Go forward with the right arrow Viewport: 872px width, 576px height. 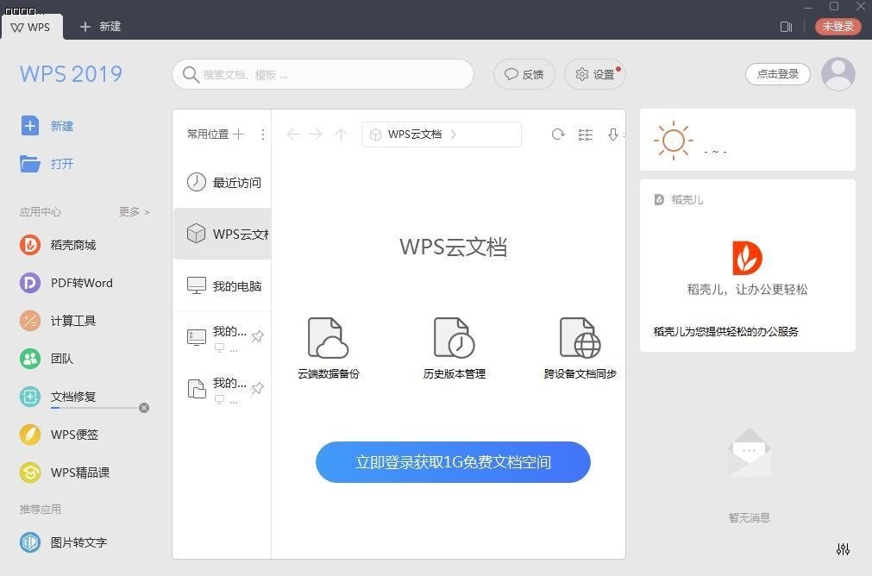click(316, 134)
